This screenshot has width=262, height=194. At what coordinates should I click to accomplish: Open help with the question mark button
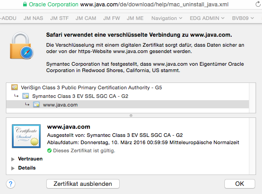11,184
